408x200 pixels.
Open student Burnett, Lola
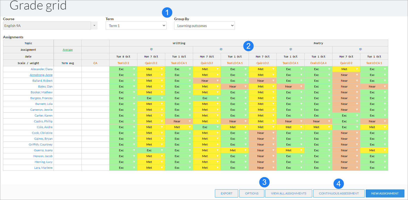tap(44, 104)
